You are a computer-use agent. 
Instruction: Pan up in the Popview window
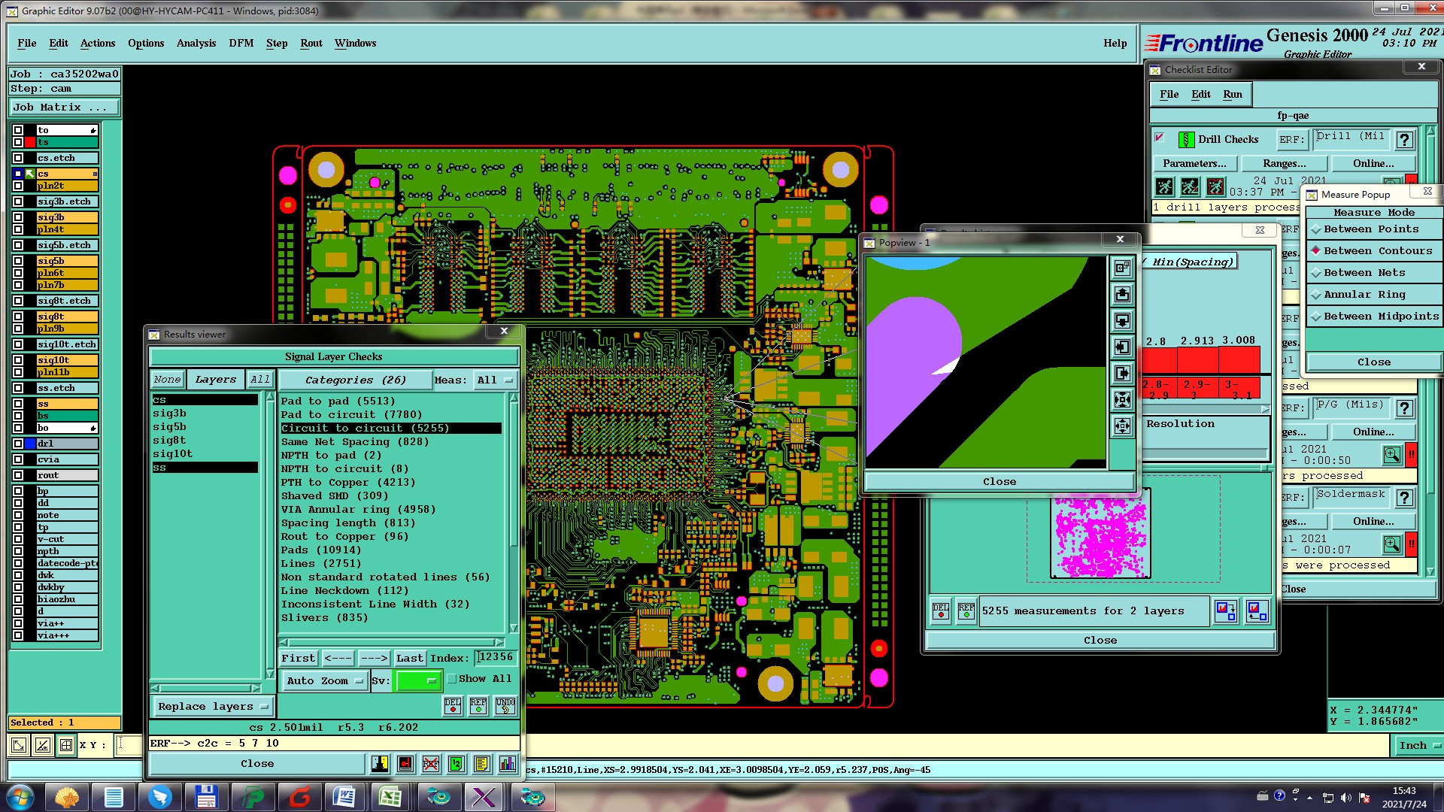pyautogui.click(x=1122, y=294)
